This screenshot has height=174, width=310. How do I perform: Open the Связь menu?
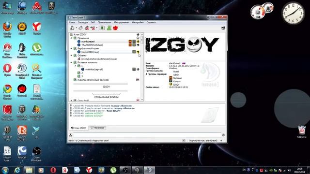(72, 23)
